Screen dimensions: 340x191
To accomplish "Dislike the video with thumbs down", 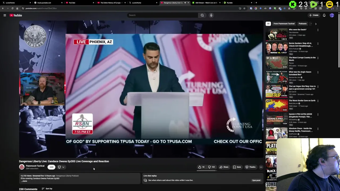I will (212, 167).
